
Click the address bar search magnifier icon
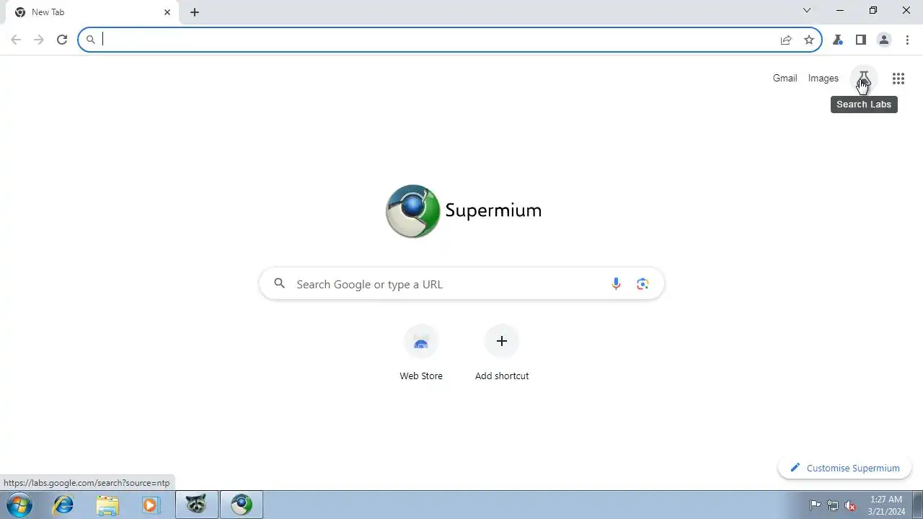tap(90, 40)
